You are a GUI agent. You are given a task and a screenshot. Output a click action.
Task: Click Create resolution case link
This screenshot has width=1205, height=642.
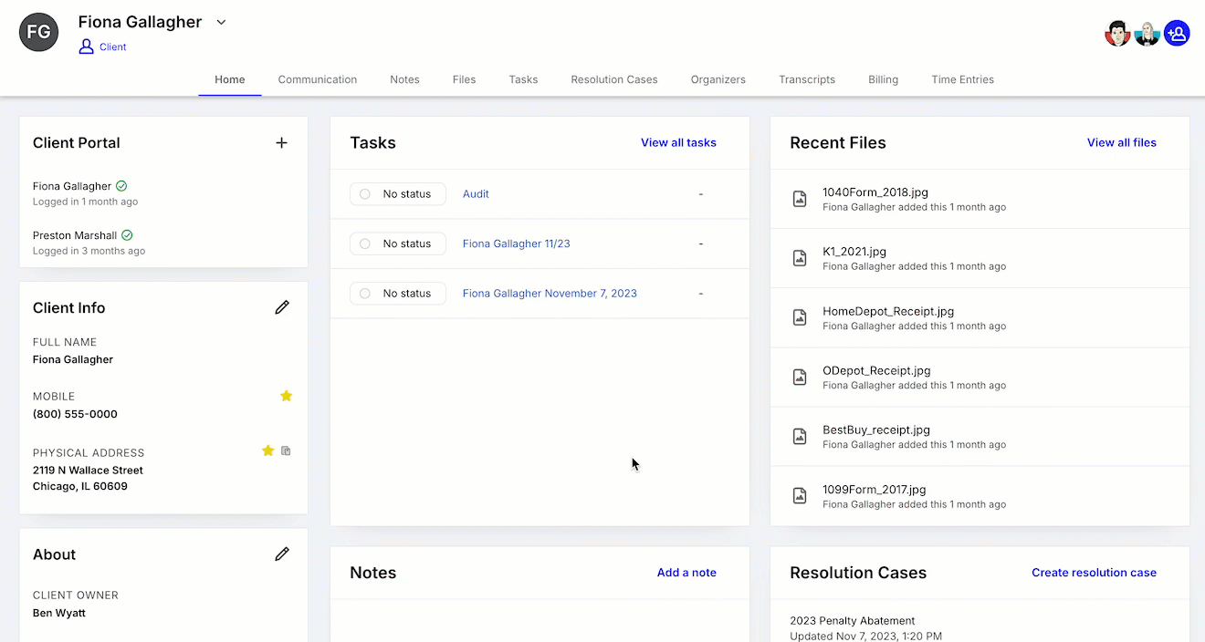click(x=1094, y=573)
